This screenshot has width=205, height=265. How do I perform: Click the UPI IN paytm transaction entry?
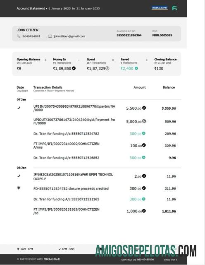pos(74,108)
